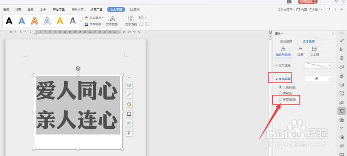The height and width of the screenshot is (156, 347).
Task: Click the minus collapse floating toolbar button
Action: [x=129, y=77]
